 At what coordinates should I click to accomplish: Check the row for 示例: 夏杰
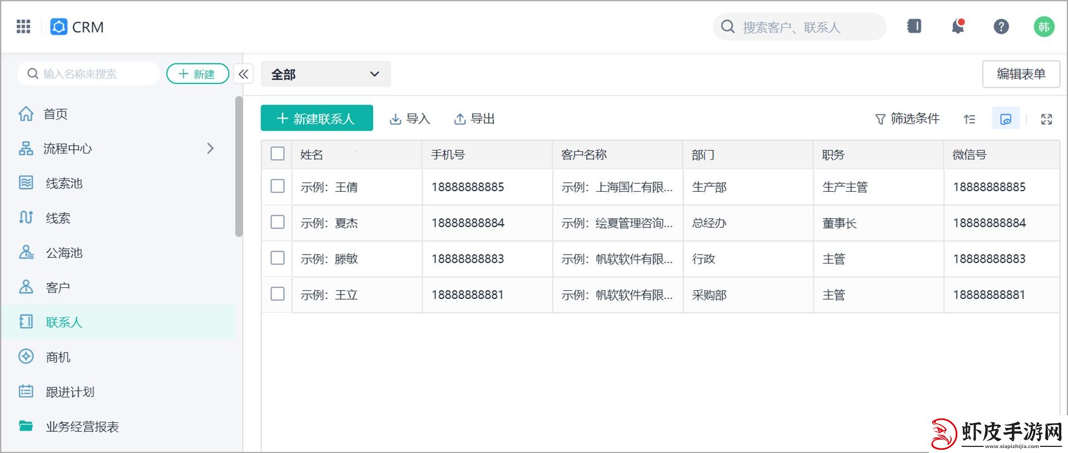[x=278, y=222]
